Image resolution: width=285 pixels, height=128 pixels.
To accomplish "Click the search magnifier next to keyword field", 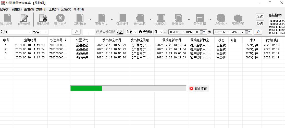I will pyautogui.click(x=76, y=32).
